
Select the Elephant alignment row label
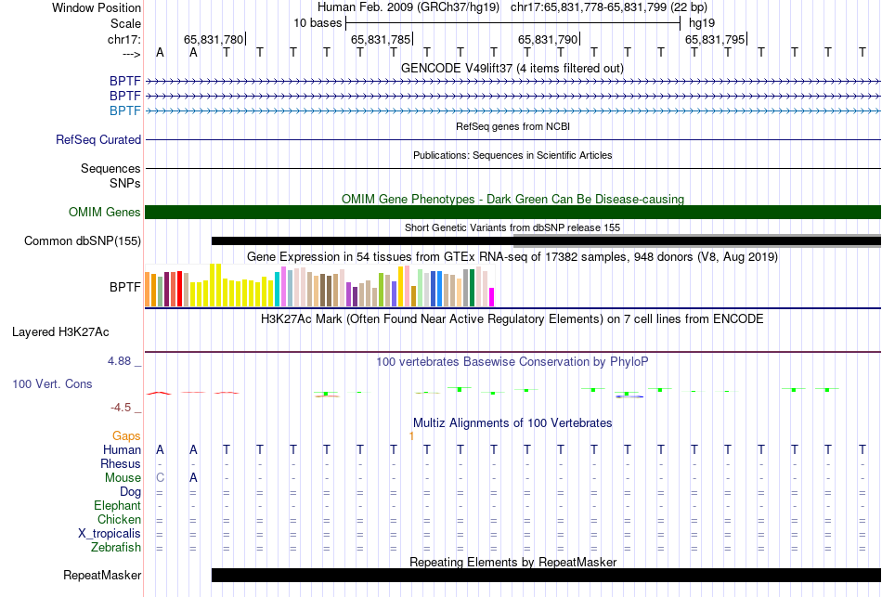[x=117, y=505]
